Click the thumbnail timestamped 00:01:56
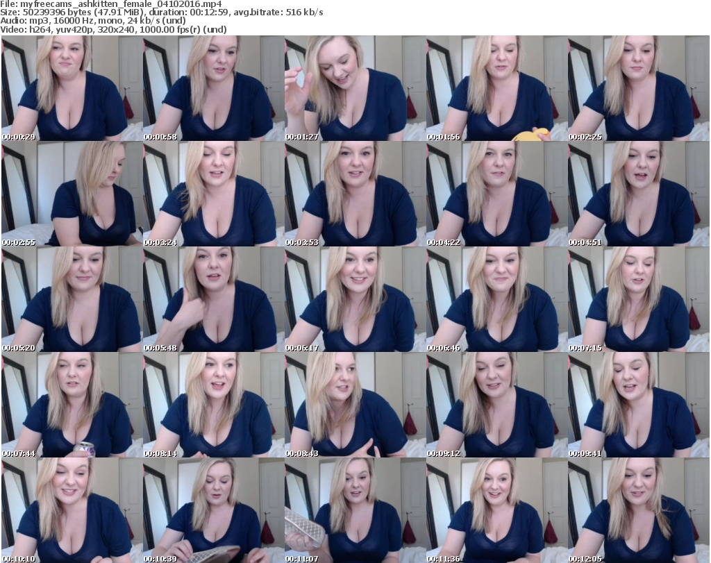The image size is (711, 563). click(497, 88)
